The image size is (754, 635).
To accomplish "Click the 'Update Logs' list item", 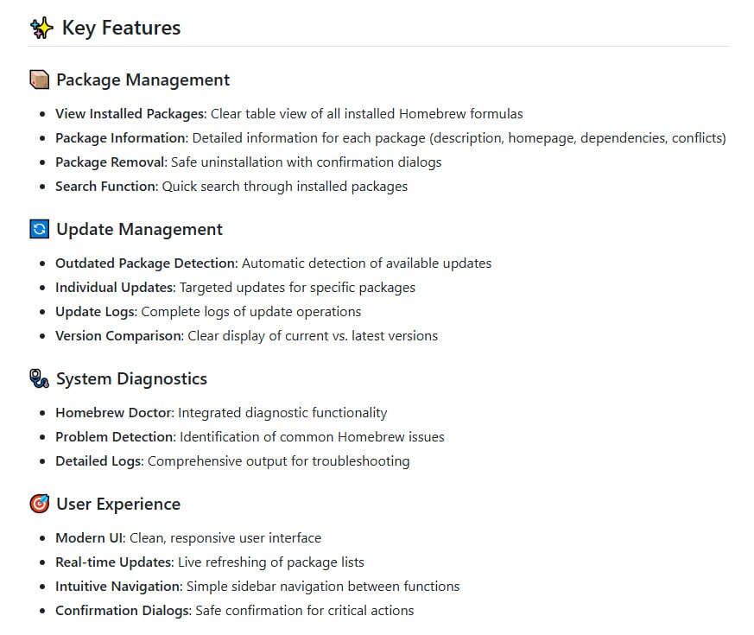I will click(94, 312).
